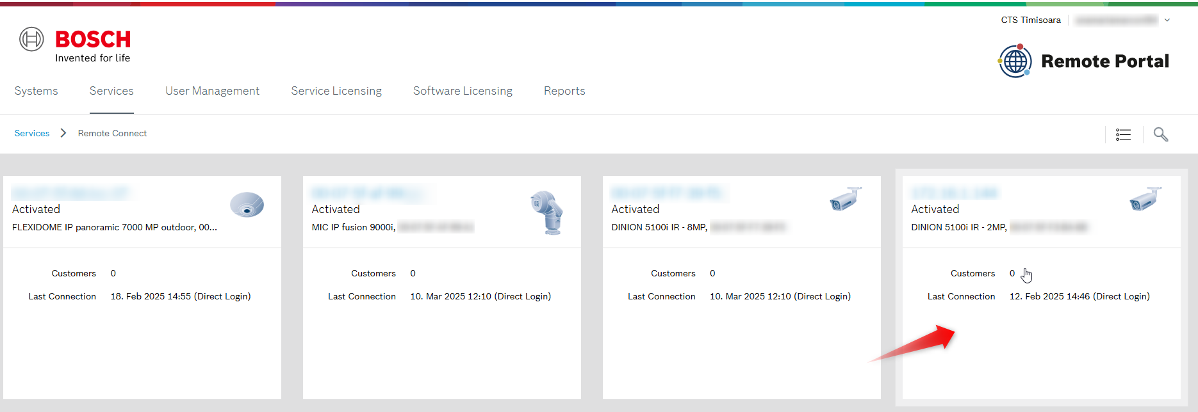Click Customers label on the MIC IP fusion card
This screenshot has height=412, width=1198.
tap(373, 273)
